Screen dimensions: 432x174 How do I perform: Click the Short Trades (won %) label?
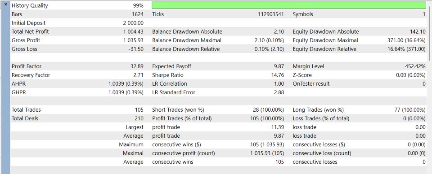[x=178, y=110]
